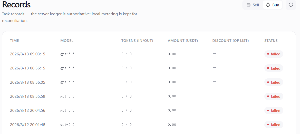Screen dimensions: 300x134
Task: Click the TIME column header
Action: (15, 41)
